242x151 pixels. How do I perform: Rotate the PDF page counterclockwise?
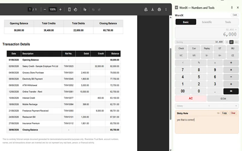(75, 10)
